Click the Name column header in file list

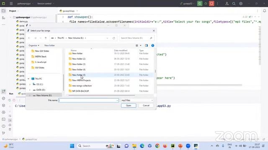pyautogui.click(x=74, y=50)
